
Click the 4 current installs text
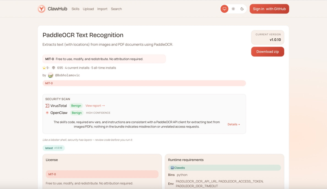pyautogui.click(x=77, y=68)
